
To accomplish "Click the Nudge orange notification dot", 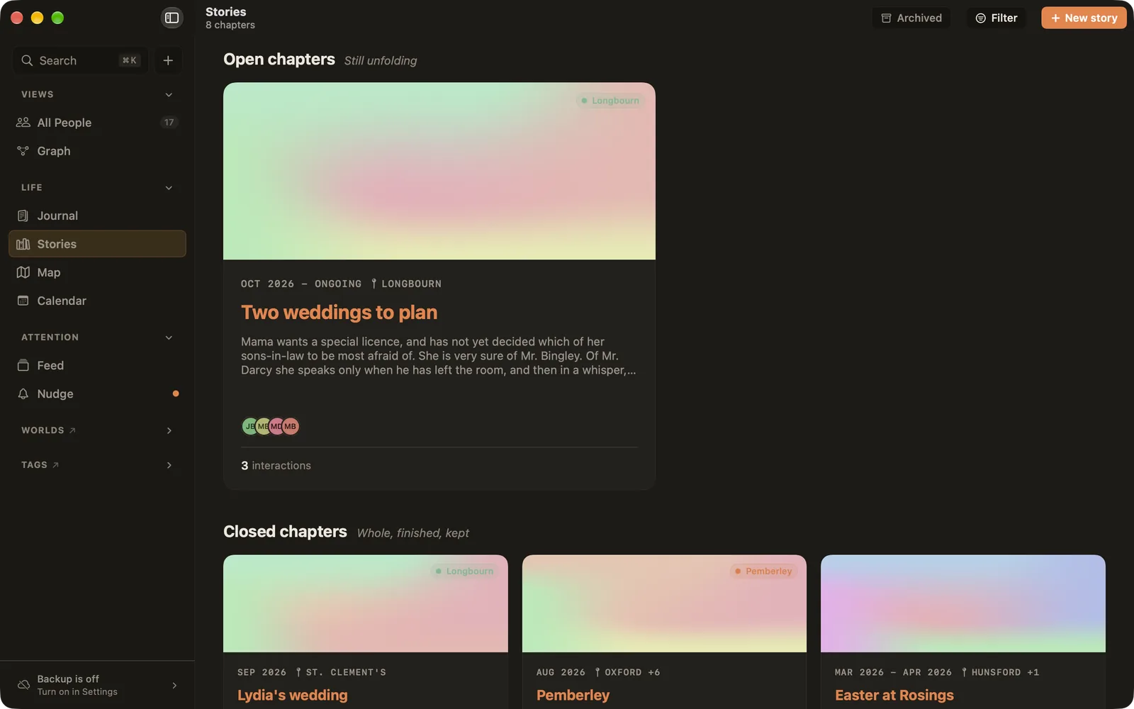I will pos(176,393).
